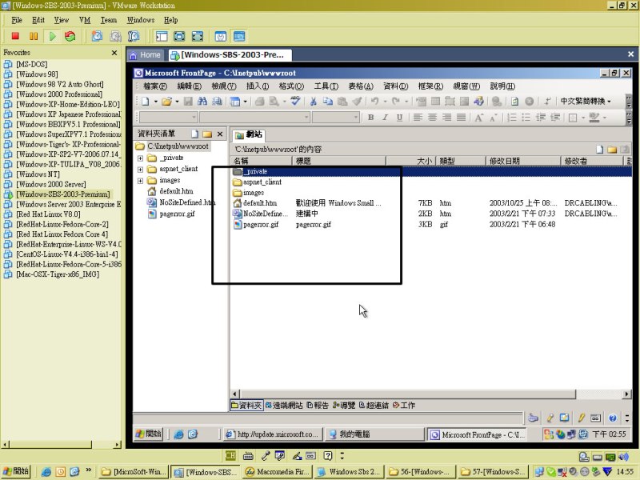Open the font name combo box
640x480 pixels.
tap(254, 118)
